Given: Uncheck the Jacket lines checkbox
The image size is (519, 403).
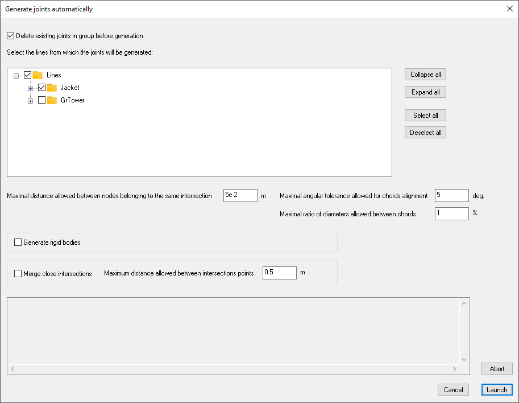Looking at the screenshot, I should (41, 88).
